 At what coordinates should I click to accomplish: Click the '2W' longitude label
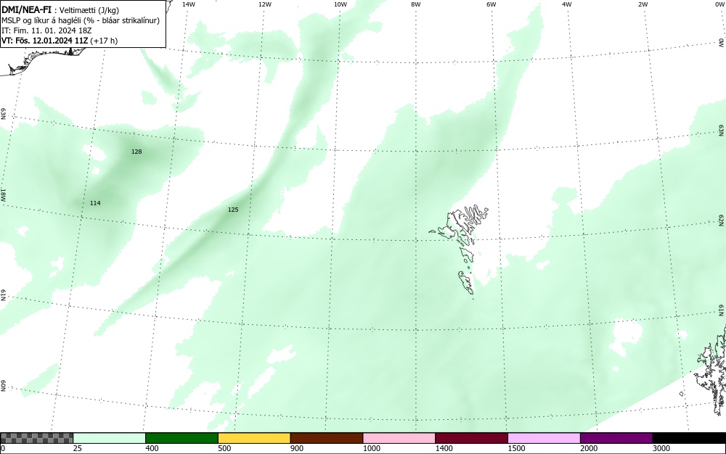(643, 4)
